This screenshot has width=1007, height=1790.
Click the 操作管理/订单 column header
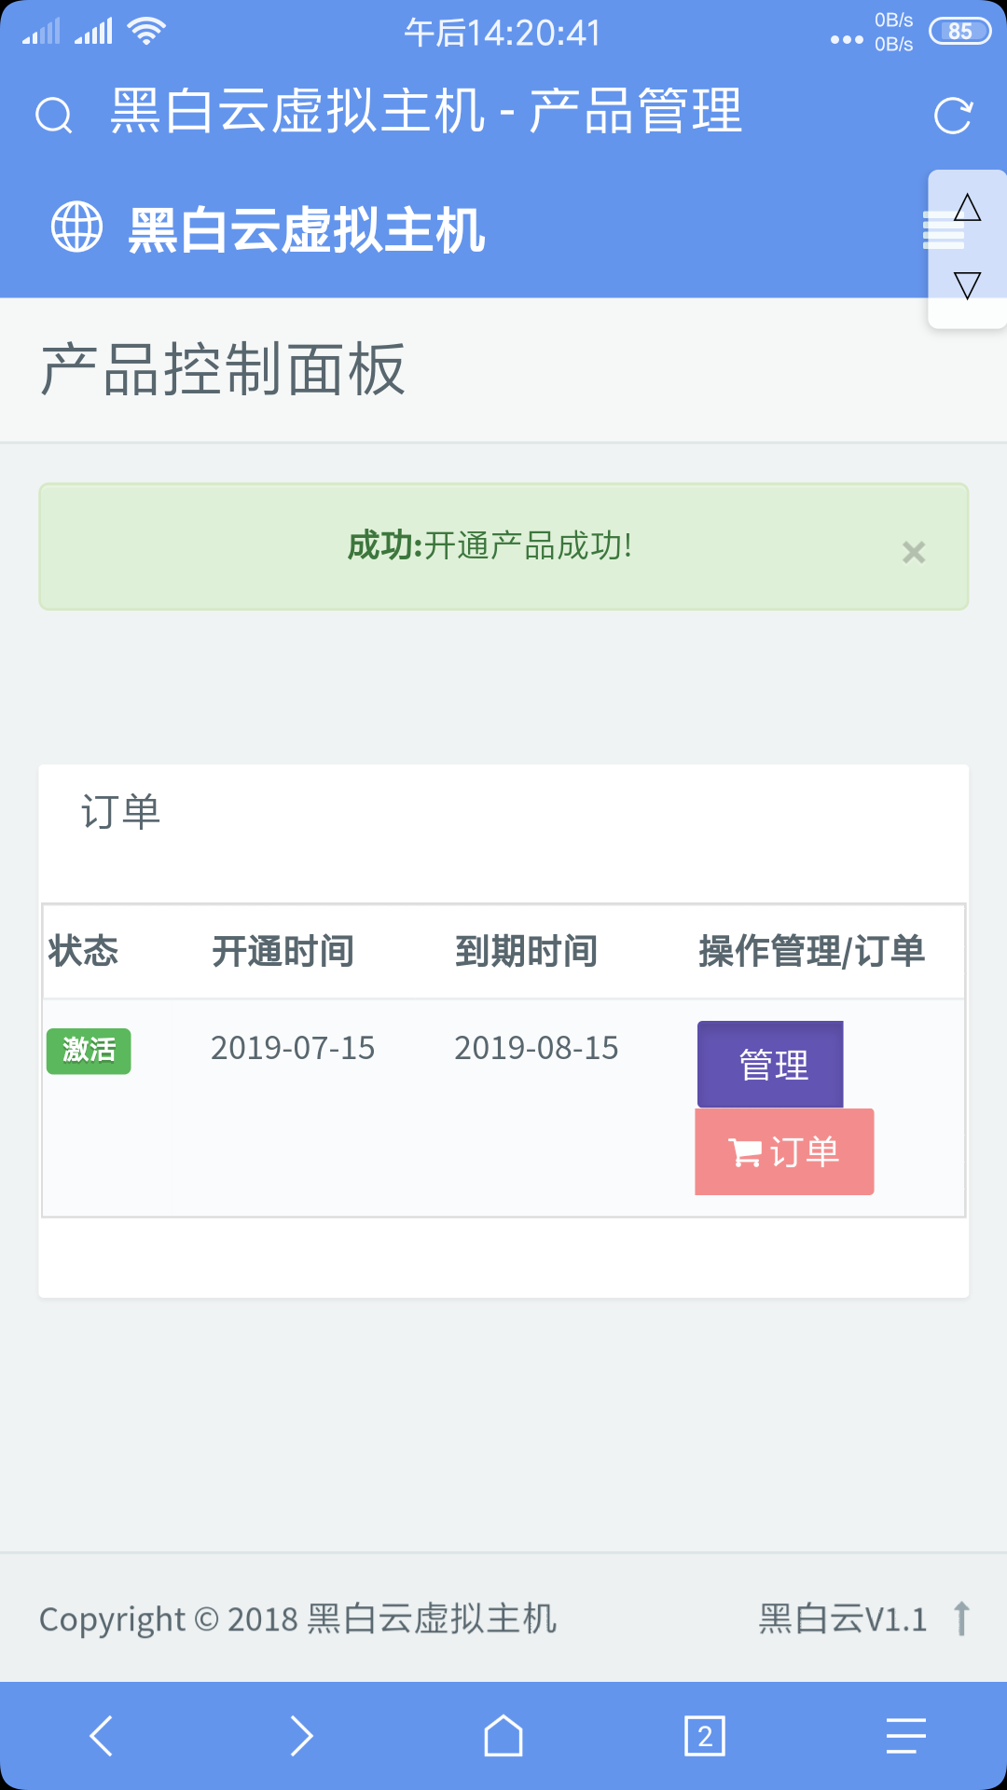[811, 952]
